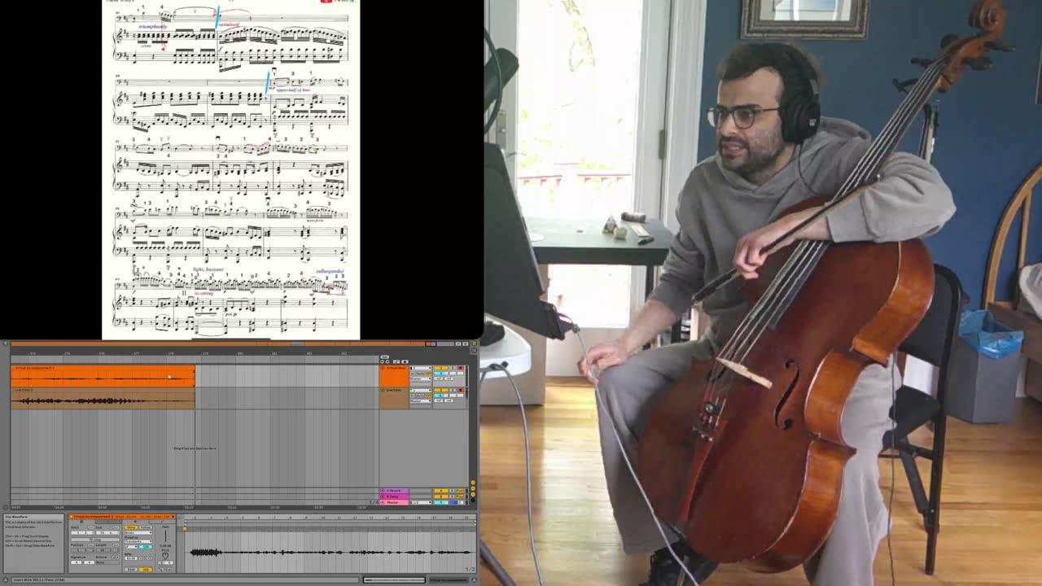Select the A Reverb return track
Image resolution: width=1042 pixels, height=586 pixels.
click(394, 491)
